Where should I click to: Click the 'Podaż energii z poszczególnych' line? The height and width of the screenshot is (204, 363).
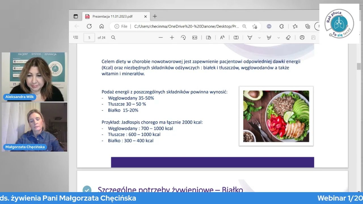tap(164, 92)
